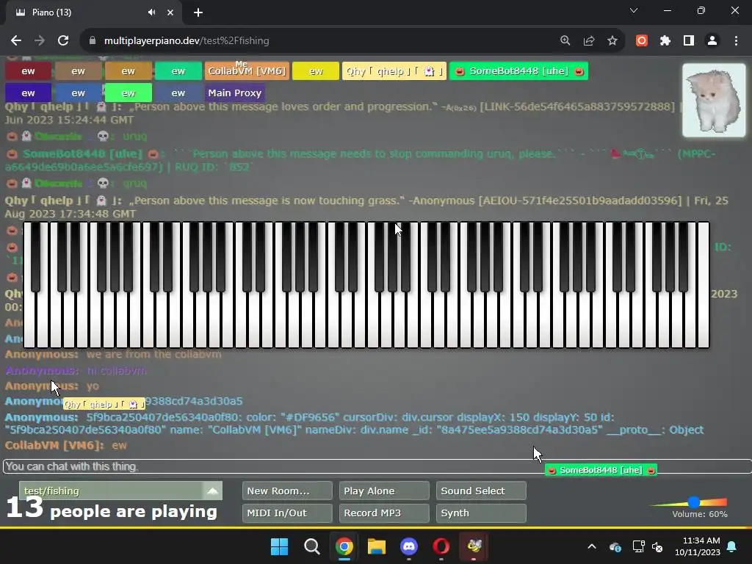
Task: Open the Chrome profile avatar menu
Action: [712, 41]
